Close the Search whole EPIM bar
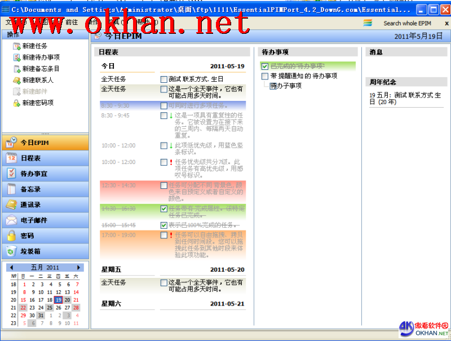This screenshot has height=341, width=451. (446, 23)
